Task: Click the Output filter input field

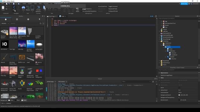Action: [136, 82]
